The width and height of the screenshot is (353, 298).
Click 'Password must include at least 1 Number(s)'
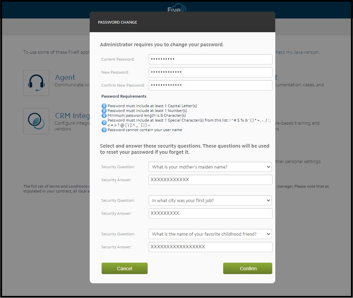coord(147,111)
